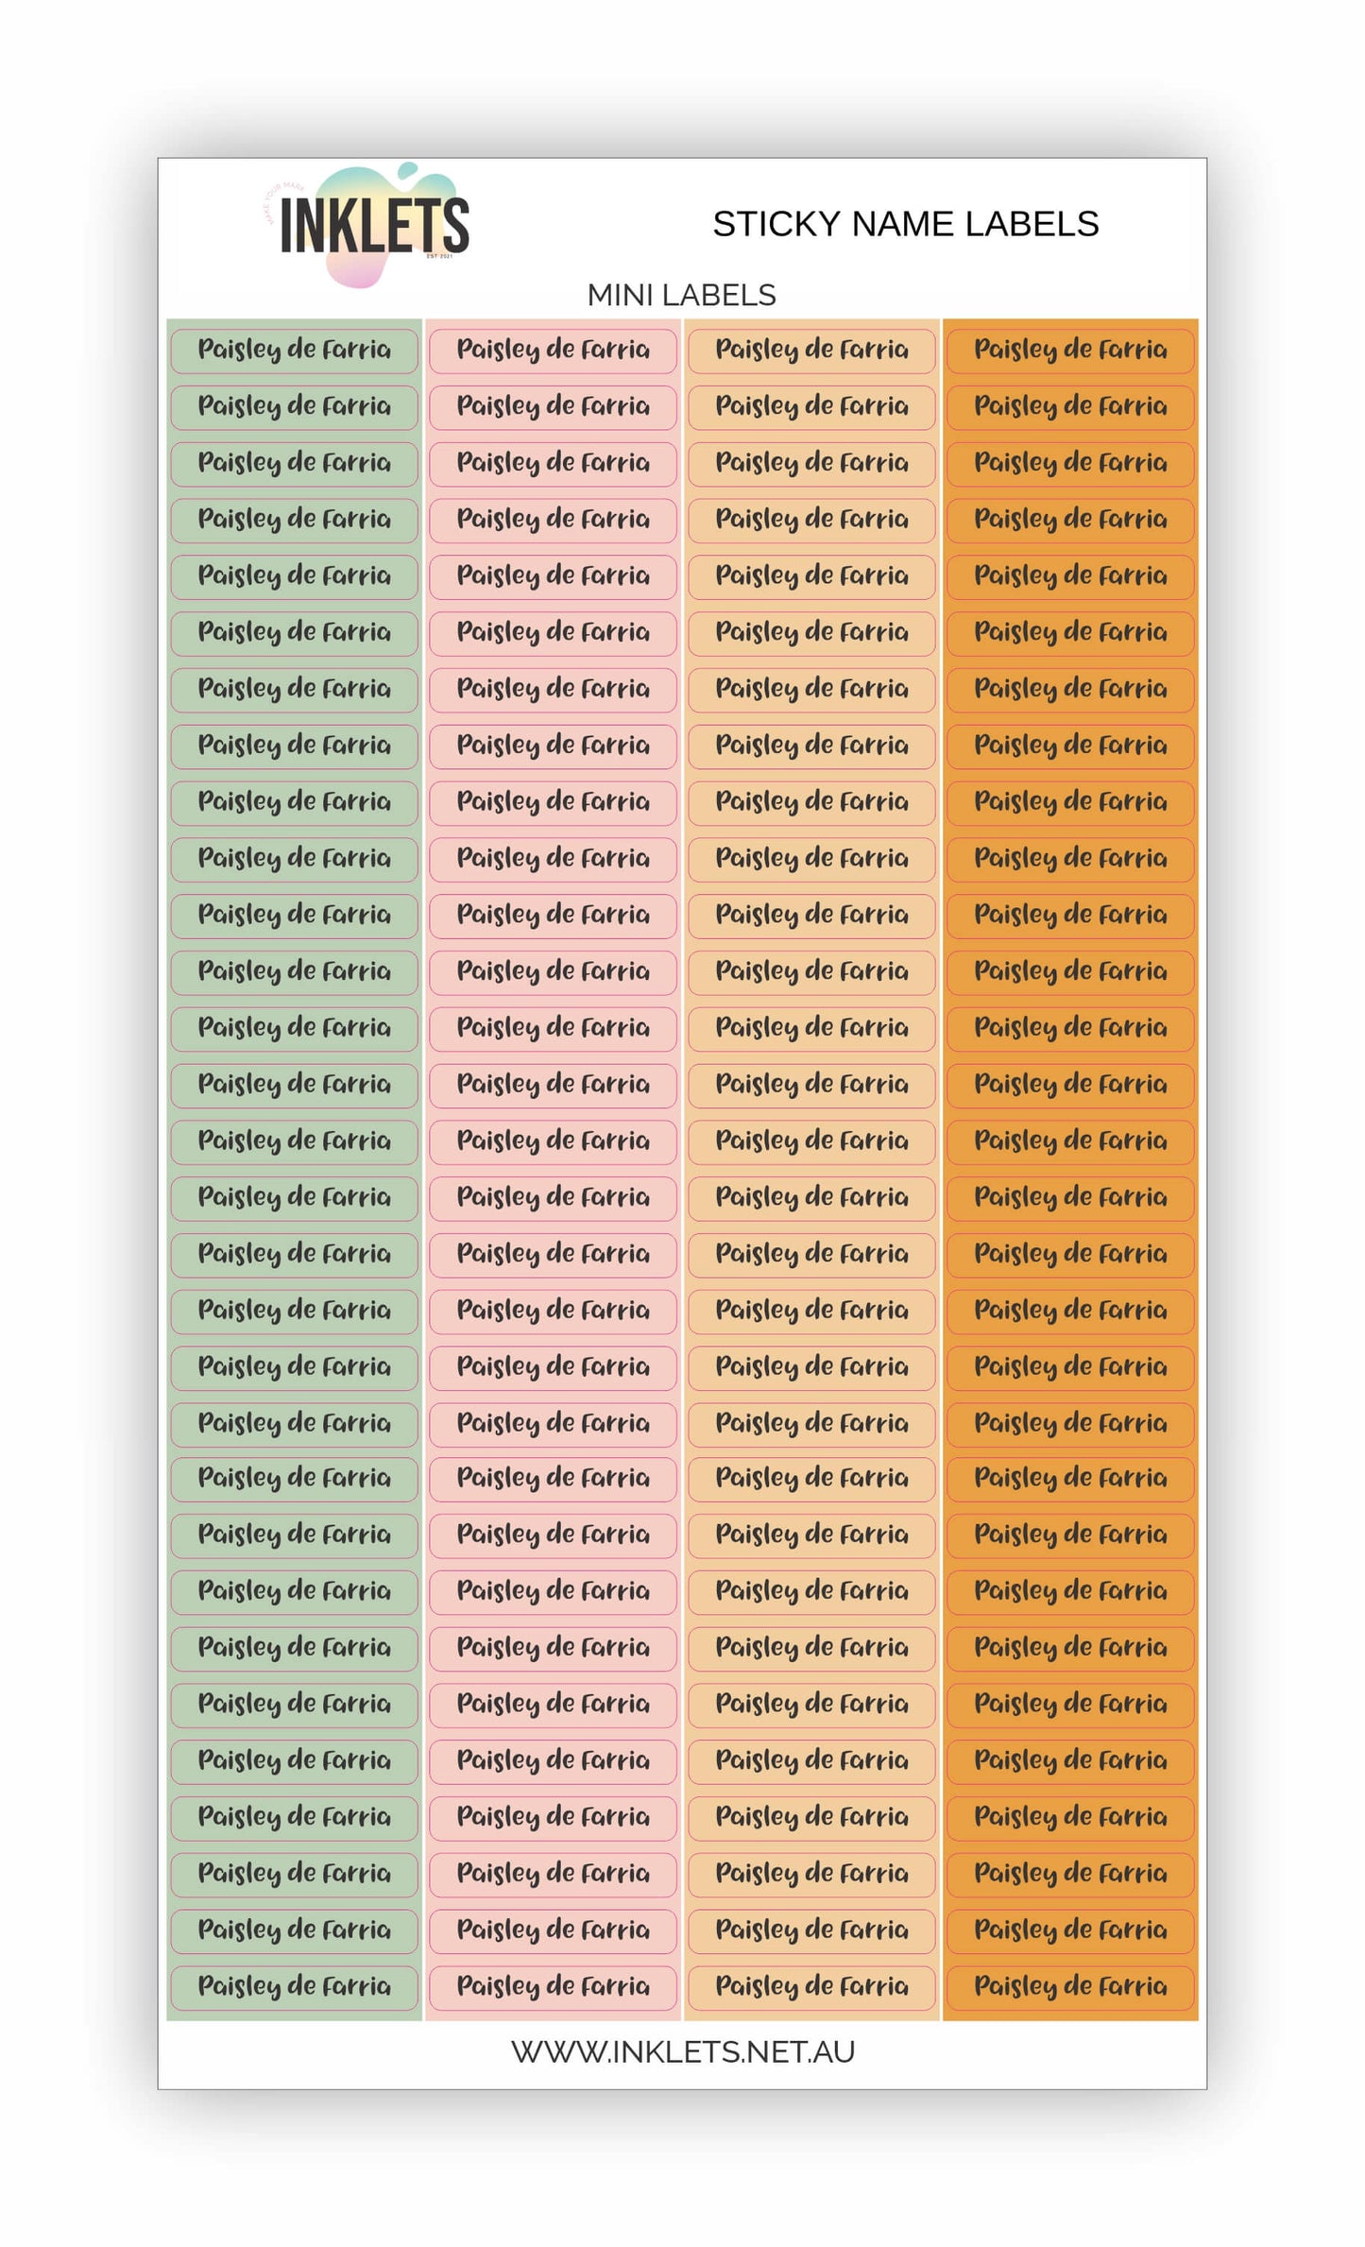Pick the second green label from the top
Image resolution: width=1365 pixels, height=2247 pixels.
294,407
